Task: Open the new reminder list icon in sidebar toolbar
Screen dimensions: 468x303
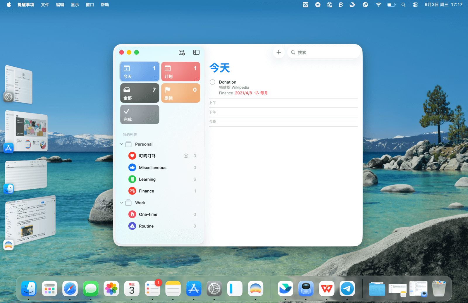Action: click(182, 52)
